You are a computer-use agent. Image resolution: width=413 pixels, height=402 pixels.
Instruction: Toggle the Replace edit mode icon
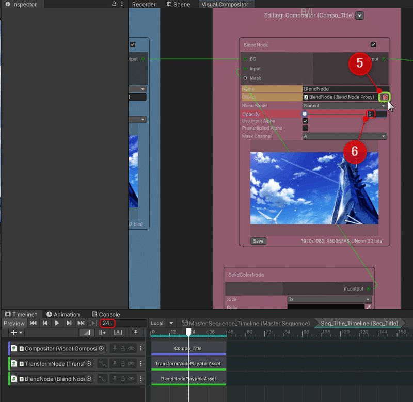point(118,333)
